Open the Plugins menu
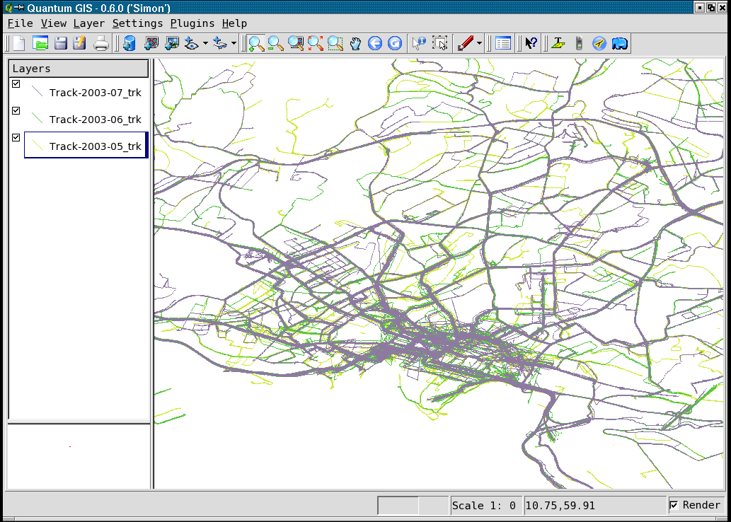The width and height of the screenshot is (731, 522). click(192, 23)
